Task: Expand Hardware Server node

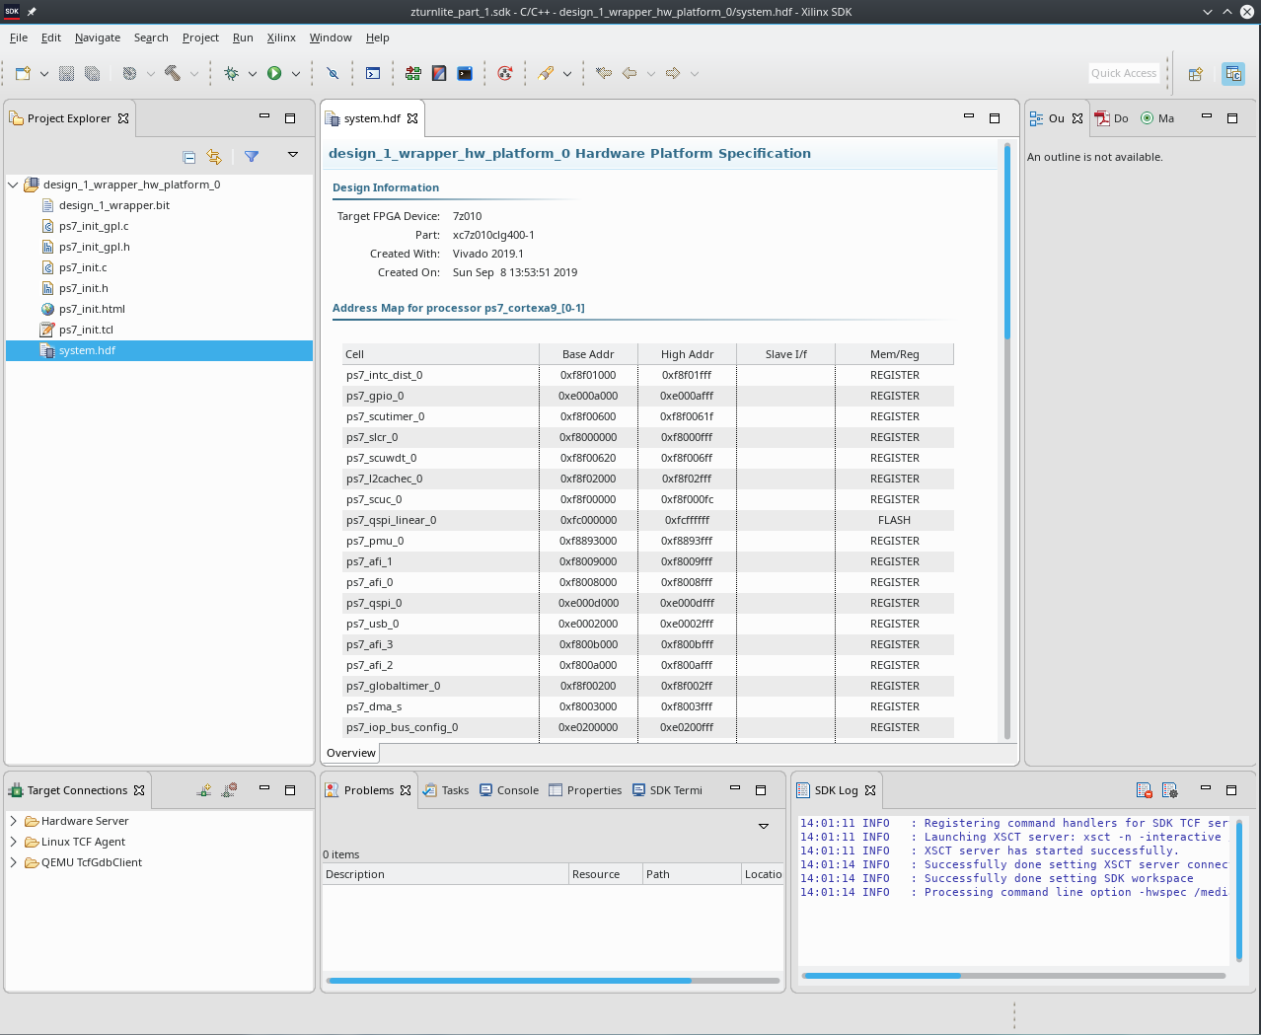Action: click(13, 821)
